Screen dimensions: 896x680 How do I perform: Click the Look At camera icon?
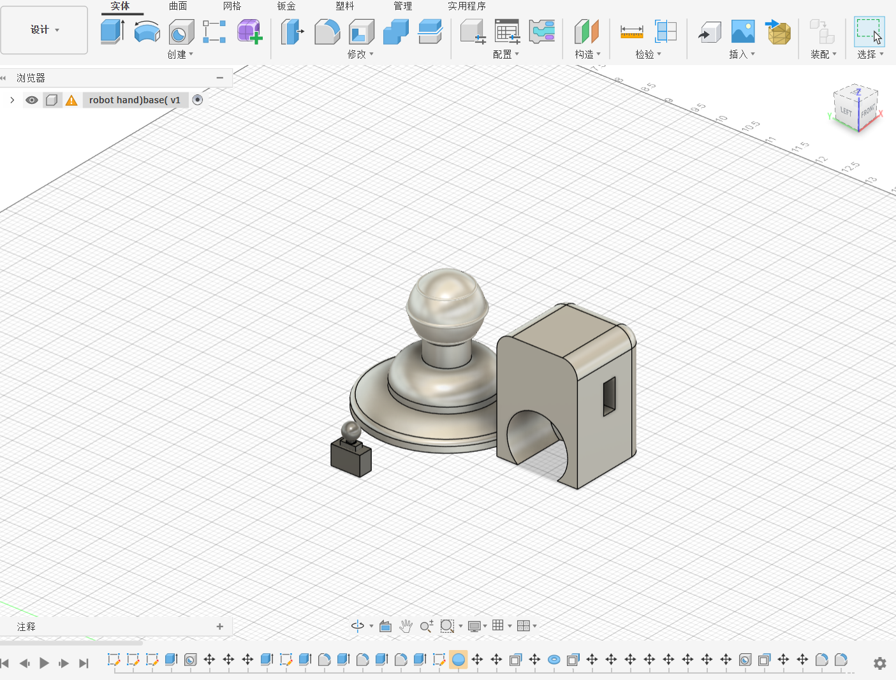coord(385,626)
